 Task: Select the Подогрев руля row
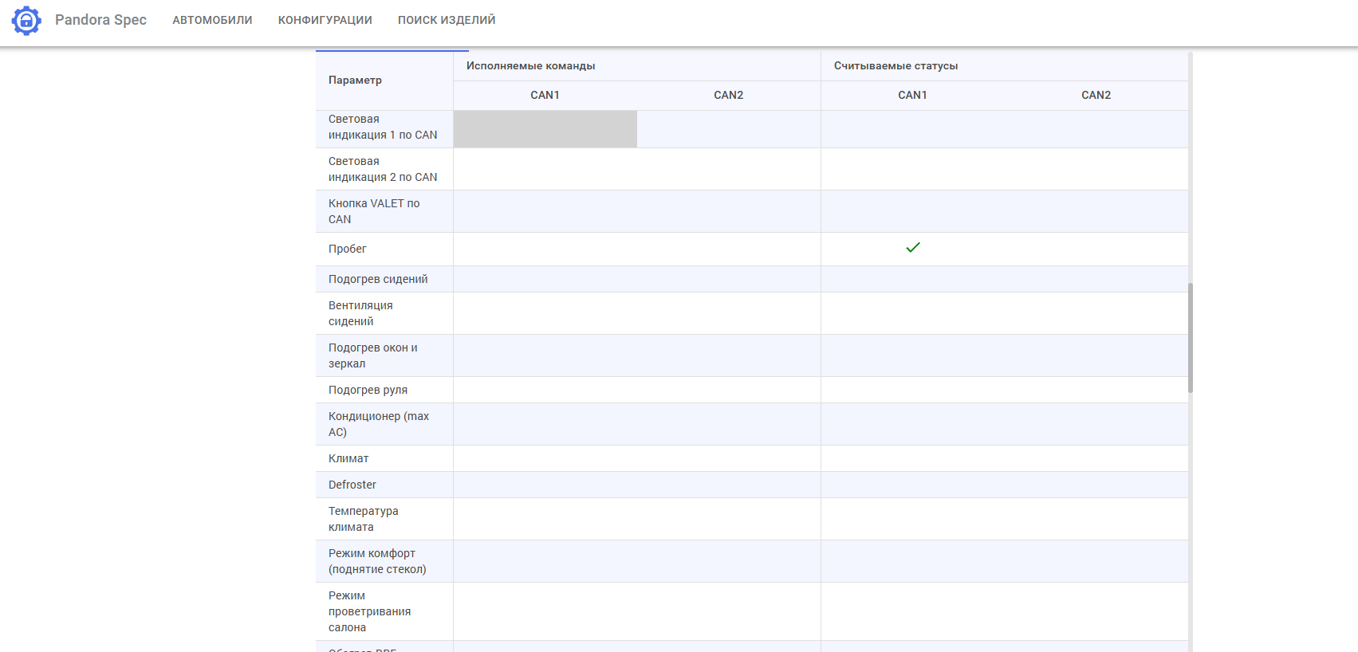(x=368, y=390)
